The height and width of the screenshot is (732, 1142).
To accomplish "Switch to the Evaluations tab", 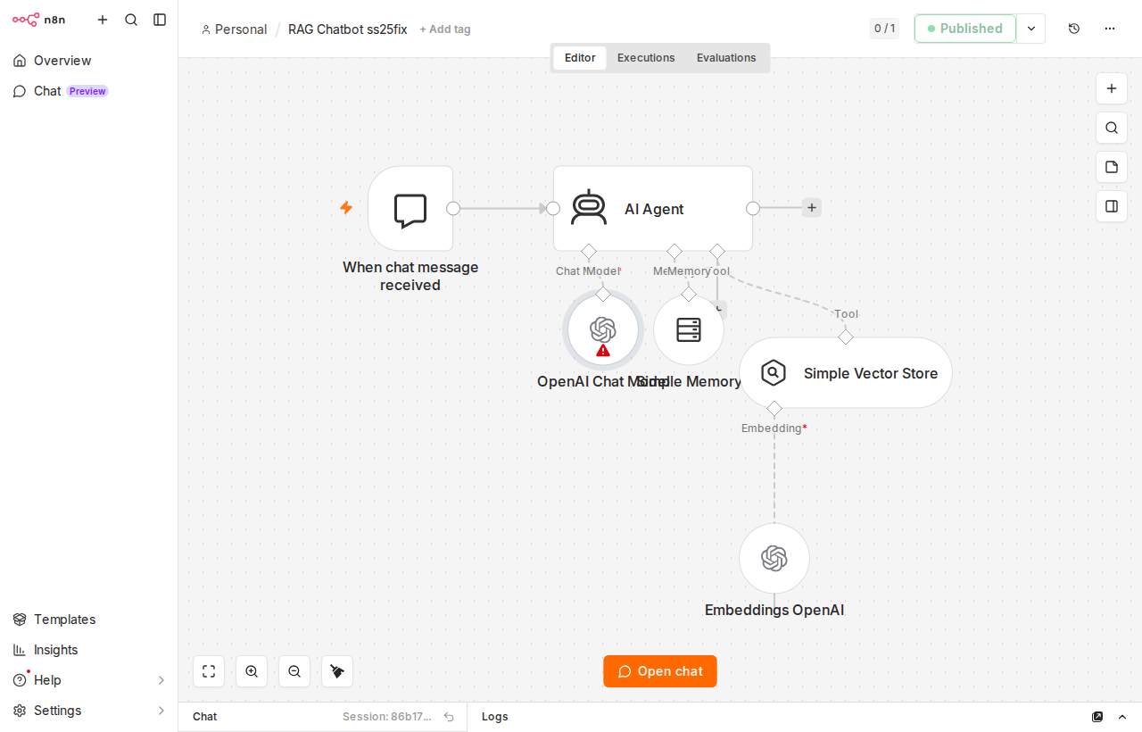I will click(x=726, y=58).
